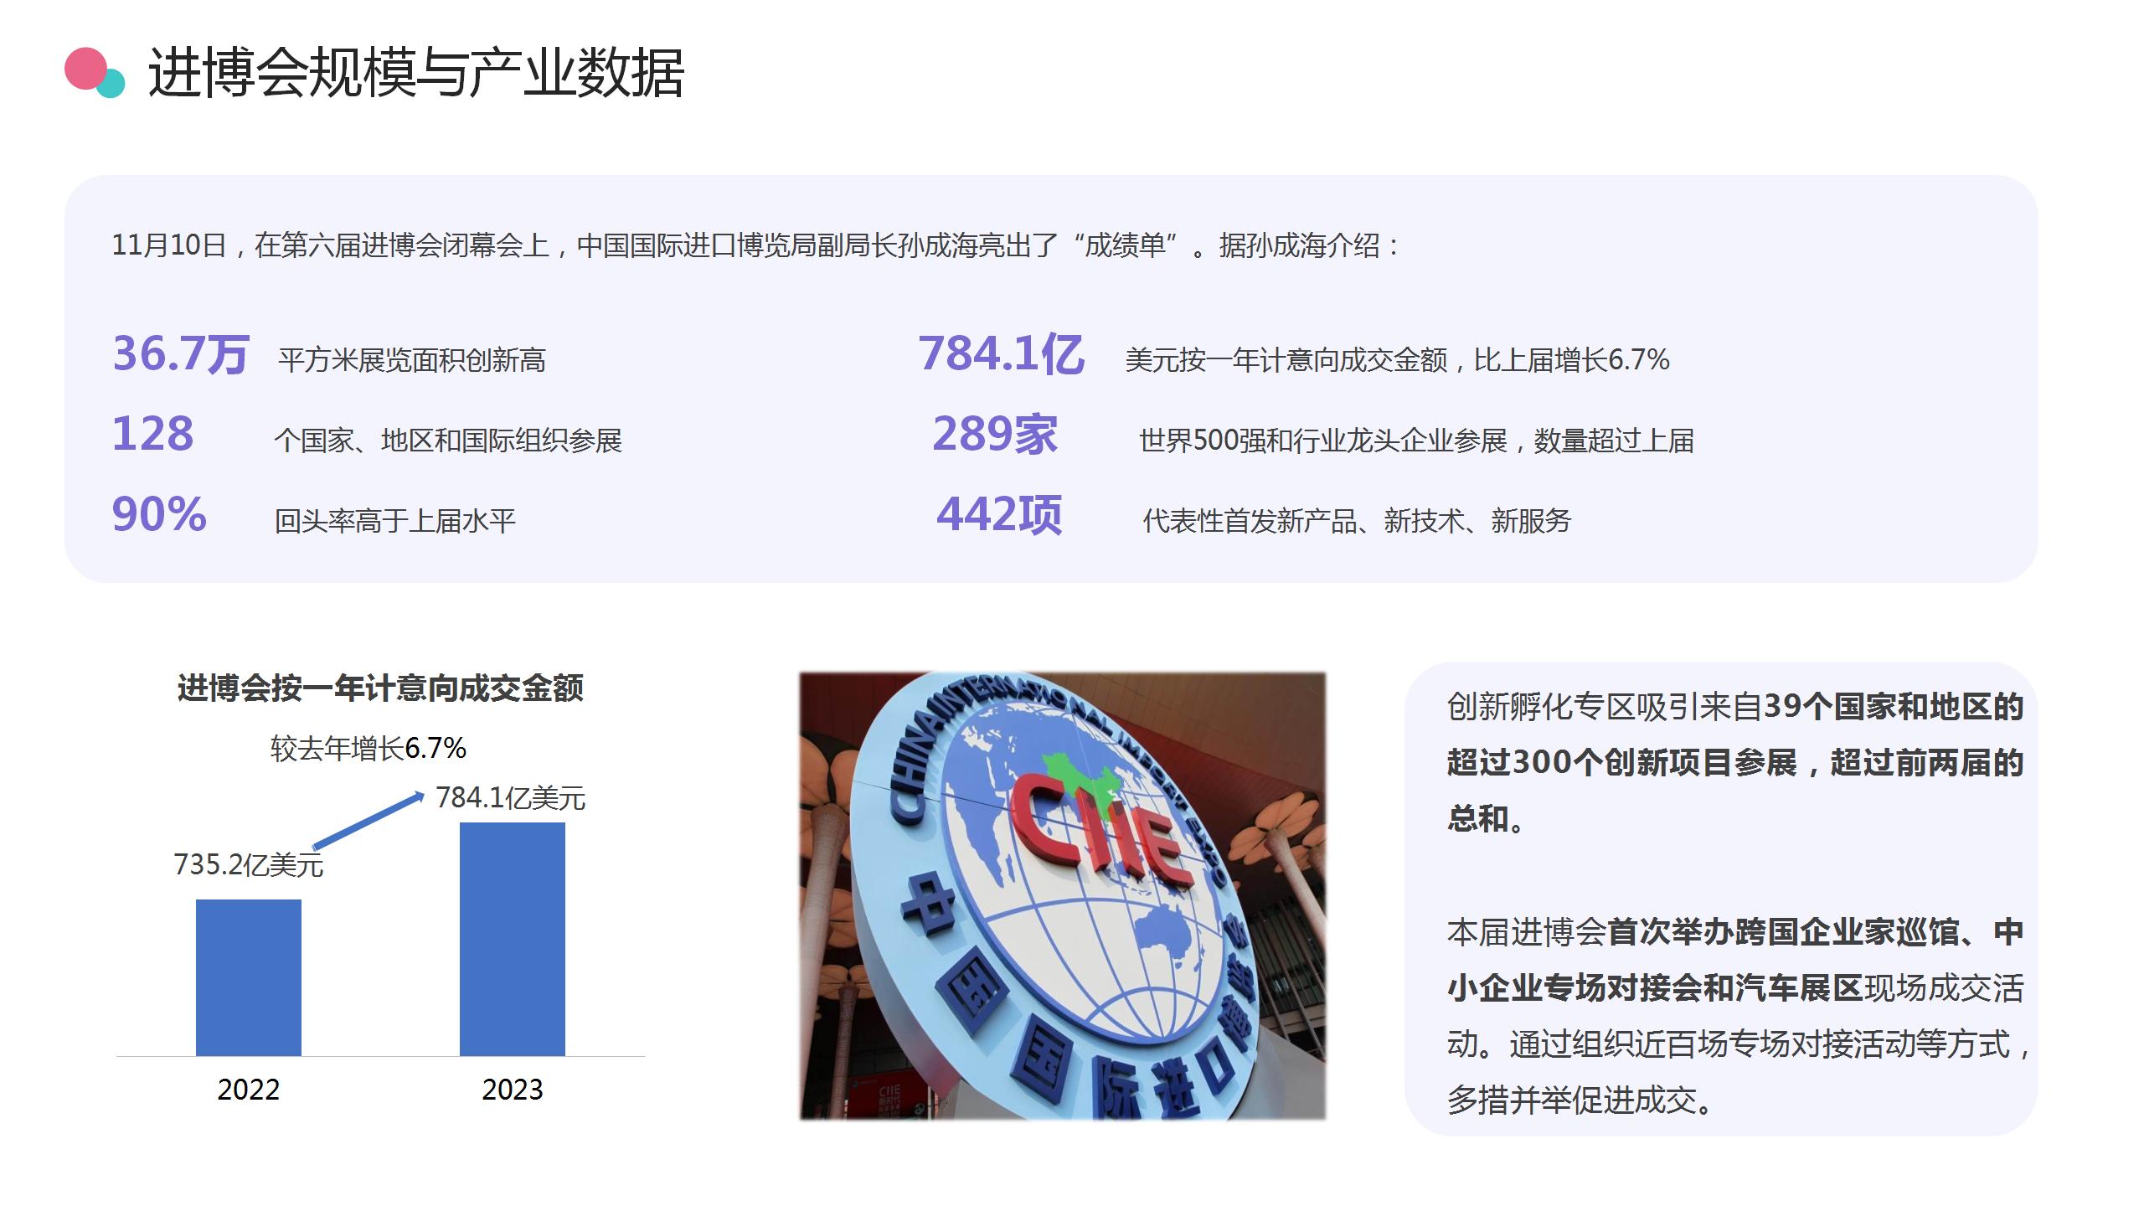
Task: Click the 784.1亿美元 data label
Action: coord(511,797)
